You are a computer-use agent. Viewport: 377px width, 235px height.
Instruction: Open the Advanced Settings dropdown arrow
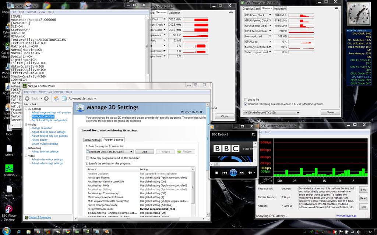pos(95,98)
